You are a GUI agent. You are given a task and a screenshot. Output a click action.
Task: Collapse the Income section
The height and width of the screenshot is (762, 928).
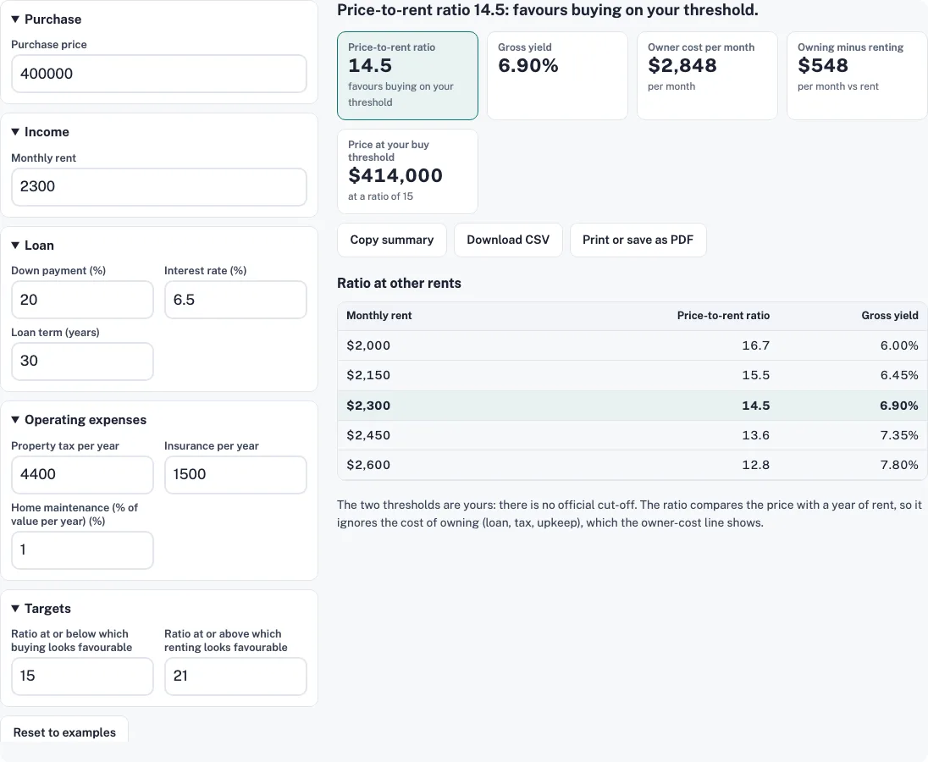tap(41, 132)
